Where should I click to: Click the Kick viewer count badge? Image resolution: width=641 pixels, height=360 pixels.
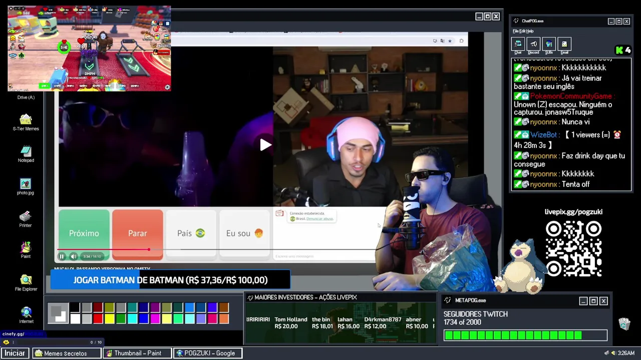[x=623, y=50]
